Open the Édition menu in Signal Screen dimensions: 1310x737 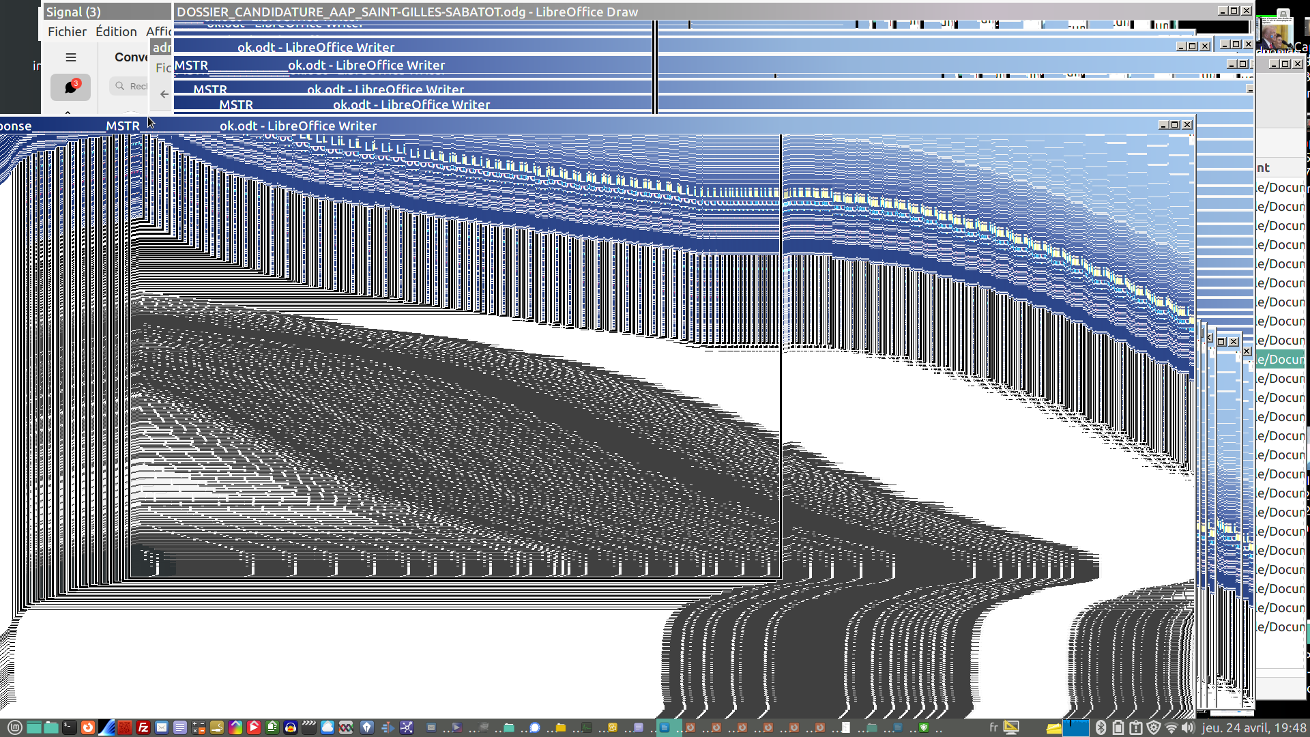coord(116,31)
